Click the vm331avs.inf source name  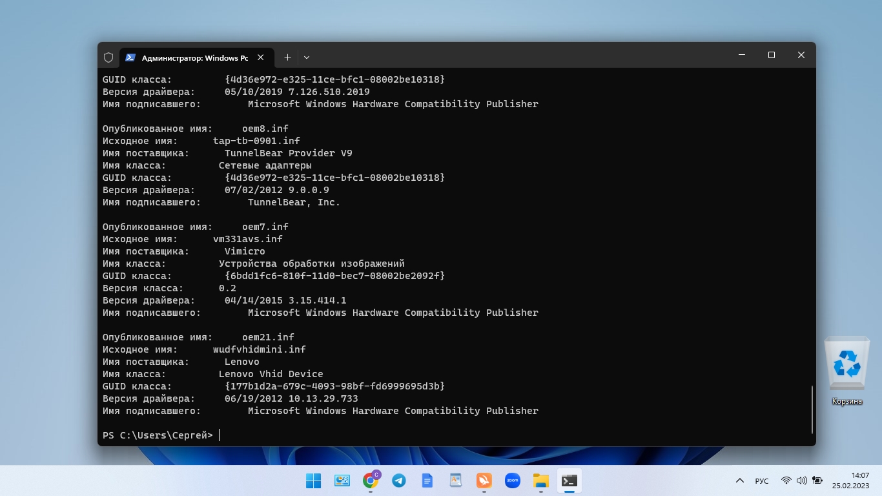click(x=248, y=239)
